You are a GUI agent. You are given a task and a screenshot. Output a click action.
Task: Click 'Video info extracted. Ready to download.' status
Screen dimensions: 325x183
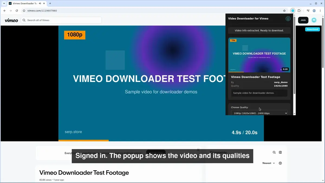click(x=259, y=30)
